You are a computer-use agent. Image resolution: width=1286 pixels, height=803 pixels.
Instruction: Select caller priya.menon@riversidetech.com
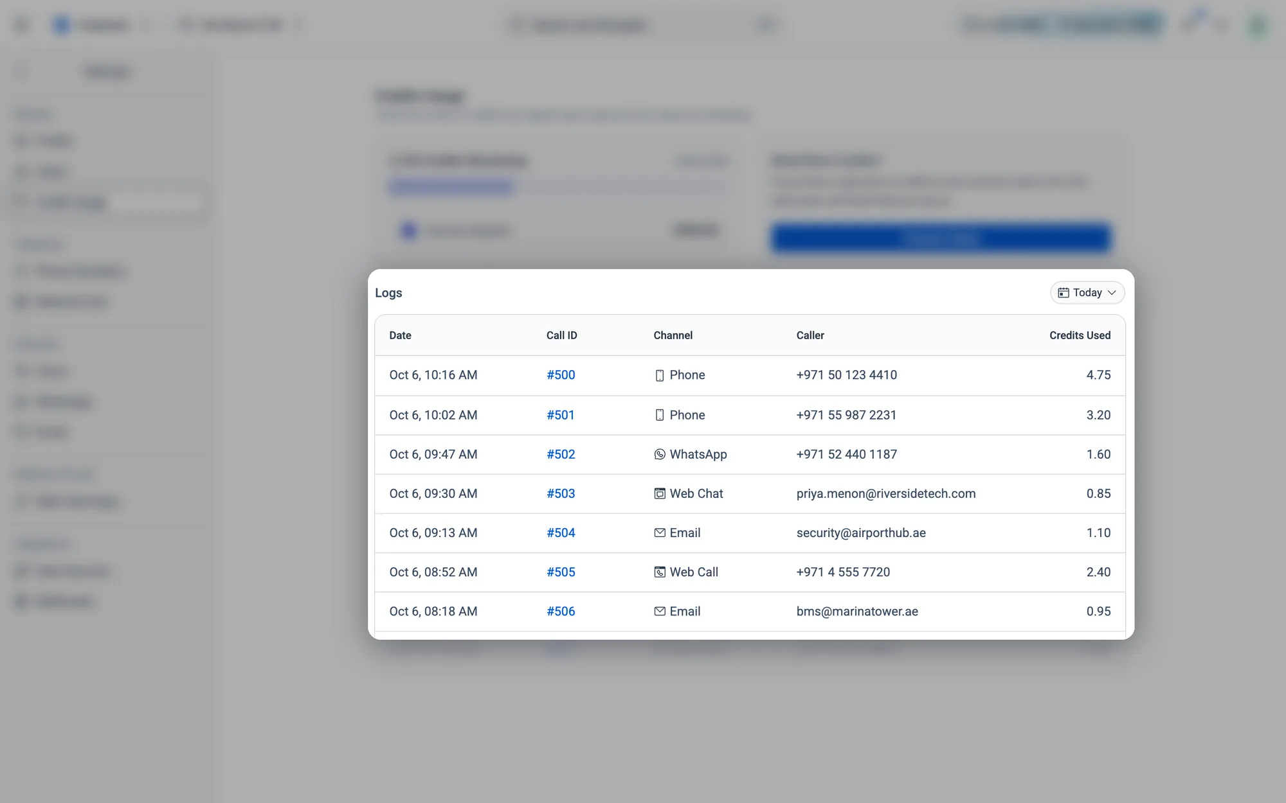(886, 493)
